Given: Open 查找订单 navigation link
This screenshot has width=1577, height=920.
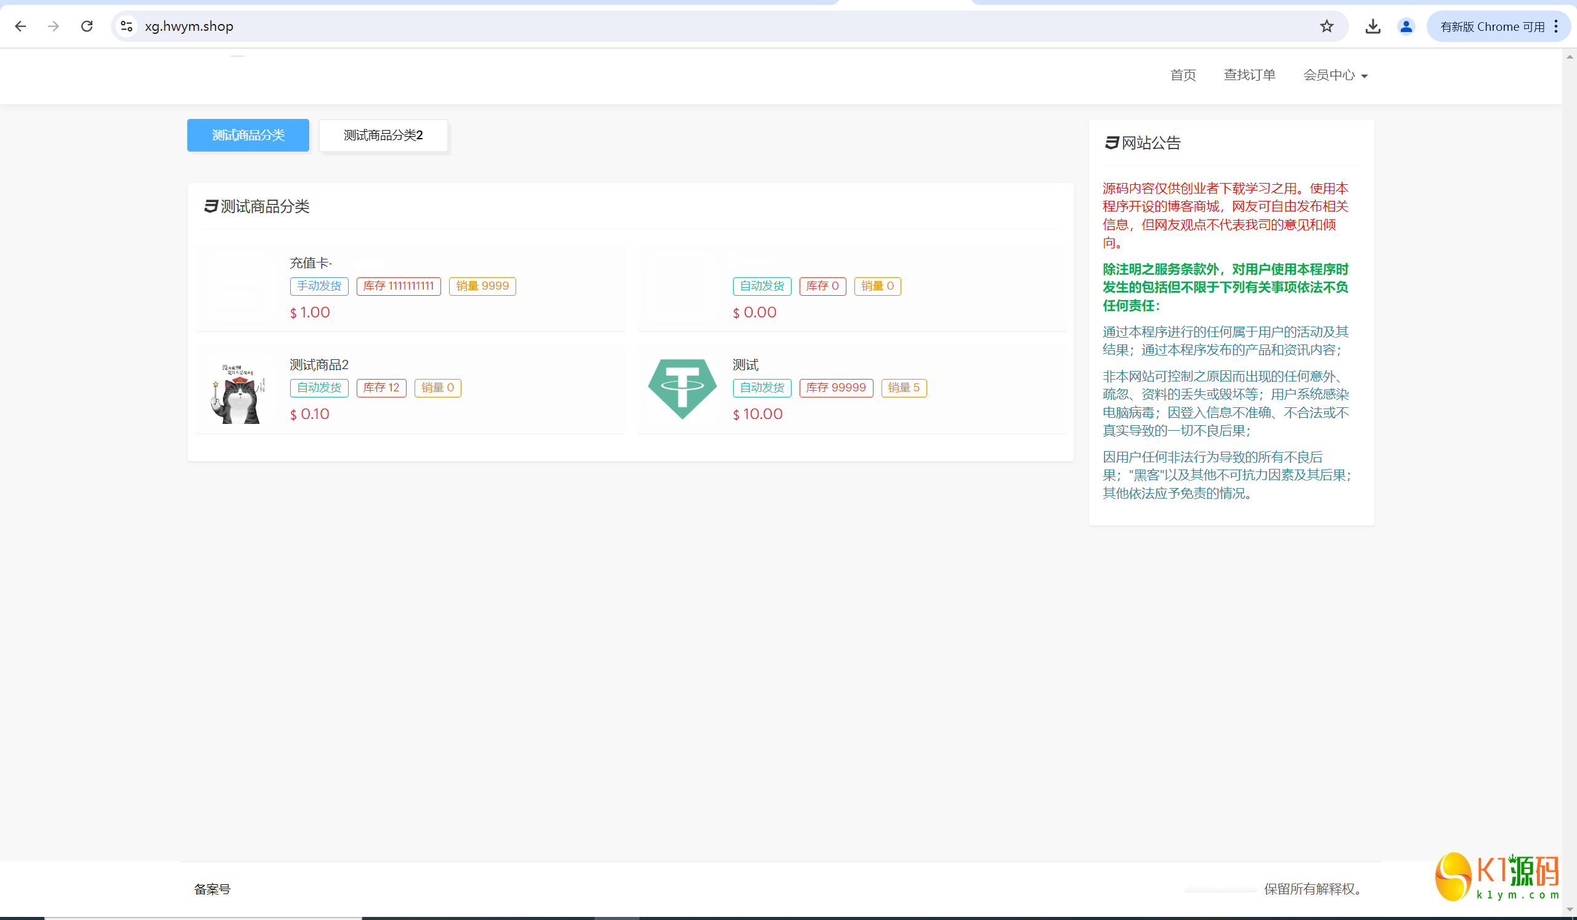Looking at the screenshot, I should 1249,75.
